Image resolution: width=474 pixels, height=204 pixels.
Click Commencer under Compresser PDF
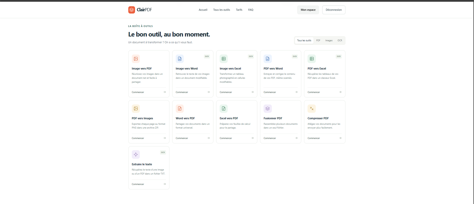314,138
